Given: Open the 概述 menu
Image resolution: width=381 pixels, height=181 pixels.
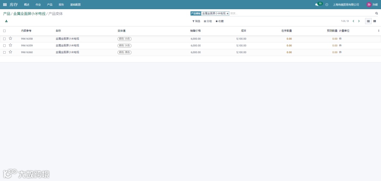Looking at the screenshot, I should (x=27, y=5).
